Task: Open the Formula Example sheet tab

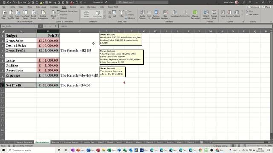Action: tap(72, 142)
